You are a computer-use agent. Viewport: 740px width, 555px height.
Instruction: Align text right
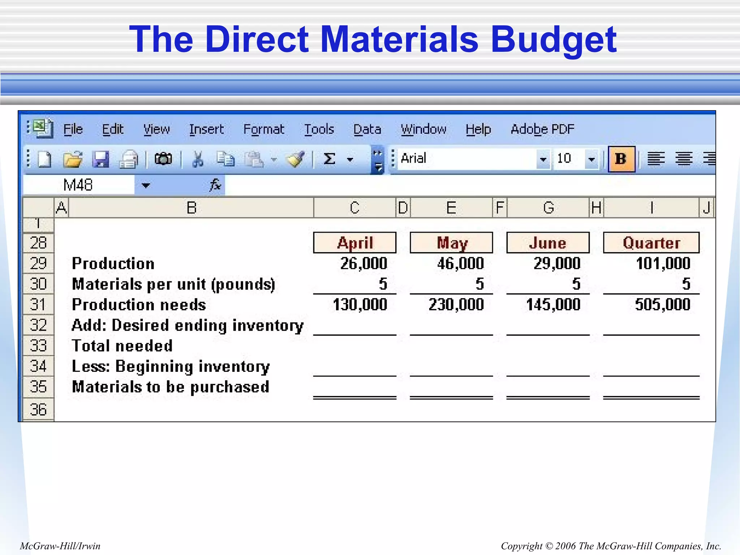pos(709,159)
